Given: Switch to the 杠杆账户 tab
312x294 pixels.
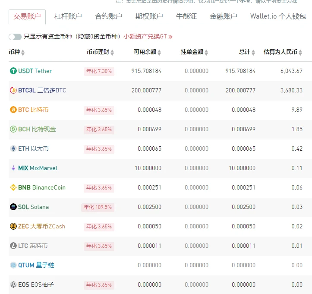Looking at the screenshot, I should [x=68, y=16].
